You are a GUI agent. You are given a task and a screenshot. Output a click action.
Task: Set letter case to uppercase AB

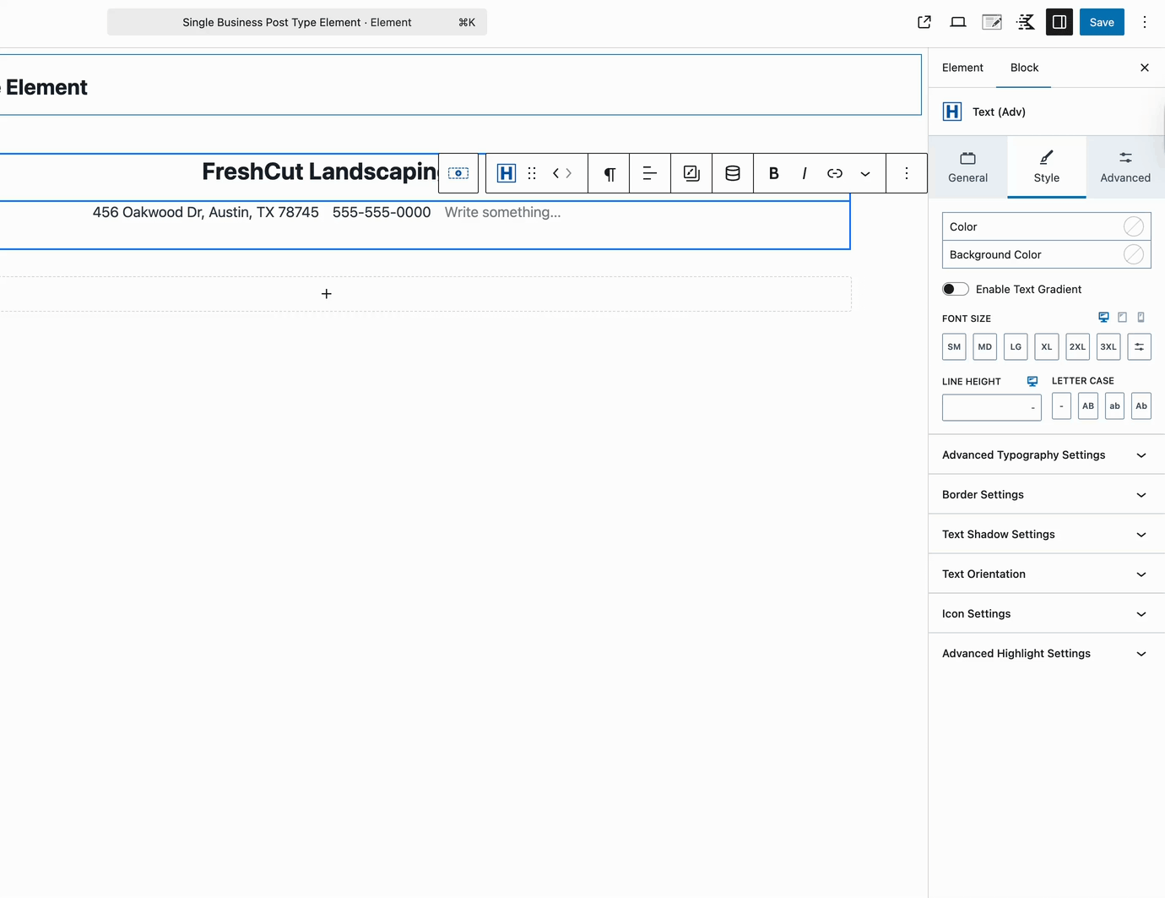click(1087, 405)
